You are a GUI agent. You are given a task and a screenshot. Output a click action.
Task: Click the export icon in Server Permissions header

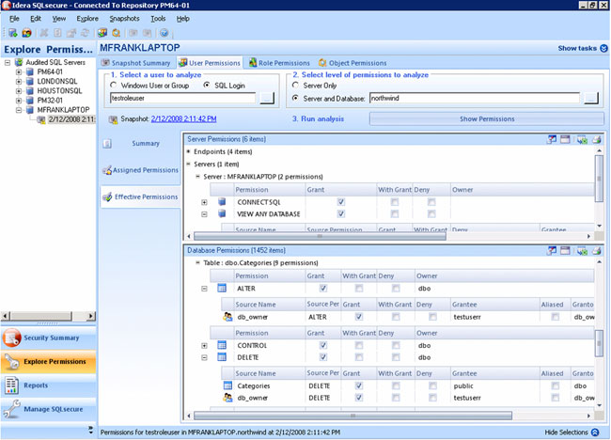582,139
